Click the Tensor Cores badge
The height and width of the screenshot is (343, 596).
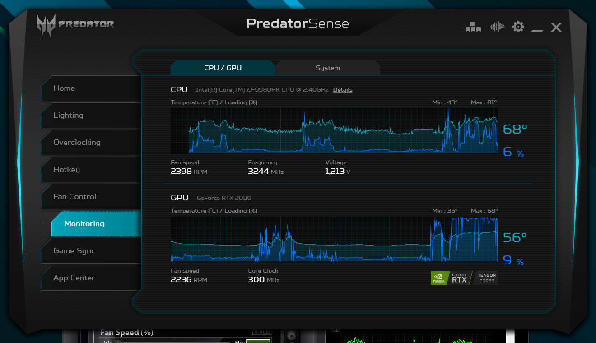486,278
